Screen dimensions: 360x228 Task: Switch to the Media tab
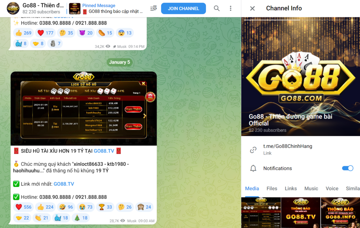(x=252, y=188)
